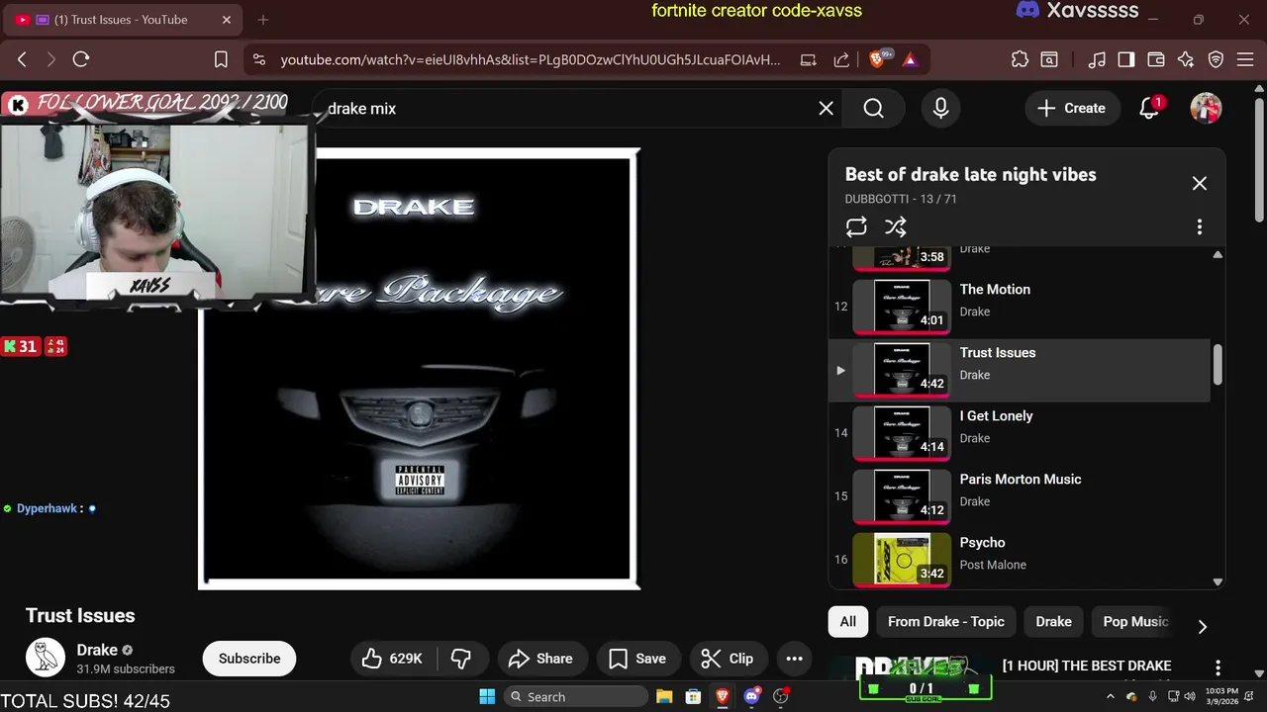Close the playlist panel
Screen dimensions: 1267x712
click(1199, 183)
